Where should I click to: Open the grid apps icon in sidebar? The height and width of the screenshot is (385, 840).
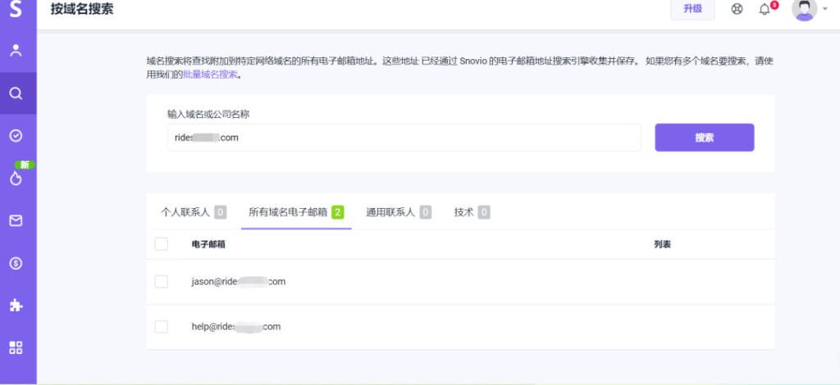[16, 347]
